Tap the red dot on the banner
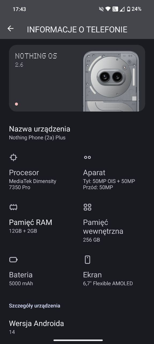The height and width of the screenshot is (344, 154). [16, 104]
